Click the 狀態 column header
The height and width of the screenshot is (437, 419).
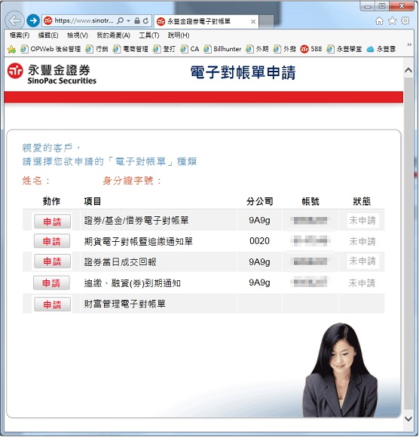coord(362,201)
